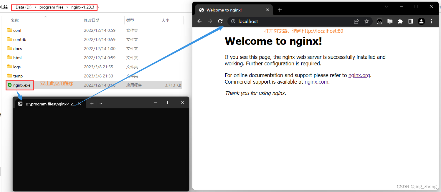Viewport: 441px width, 192px height.
Task: Minimize the terminal window
Action: [x=155, y=102]
